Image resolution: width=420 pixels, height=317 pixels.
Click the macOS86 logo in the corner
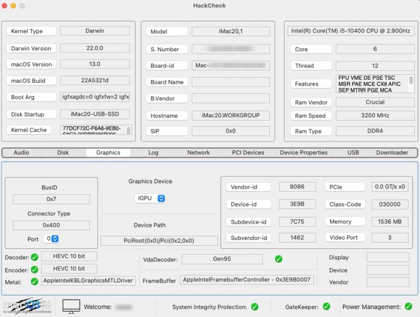[x=27, y=307]
